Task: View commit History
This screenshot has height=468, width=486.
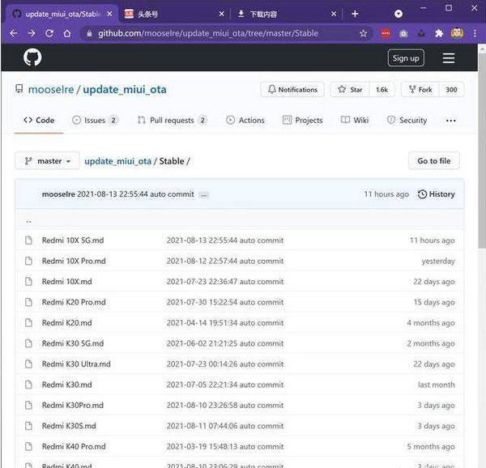Action: pyautogui.click(x=436, y=194)
